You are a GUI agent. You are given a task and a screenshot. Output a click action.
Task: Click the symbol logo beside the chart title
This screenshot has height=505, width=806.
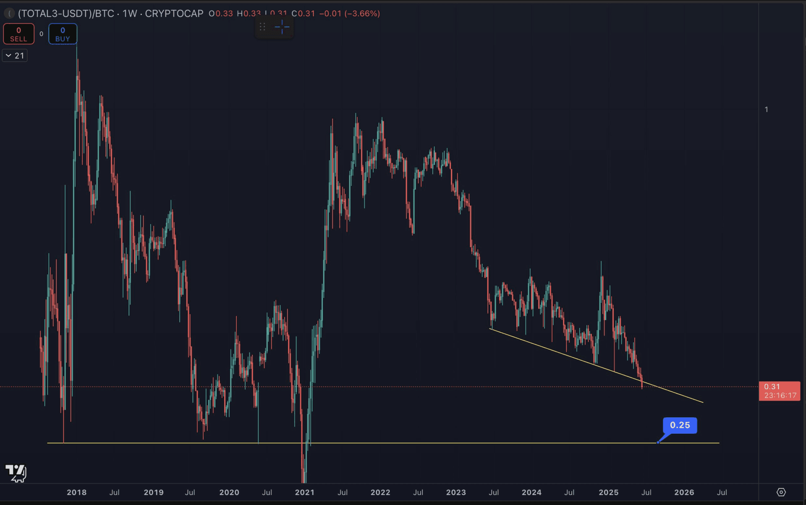9,13
